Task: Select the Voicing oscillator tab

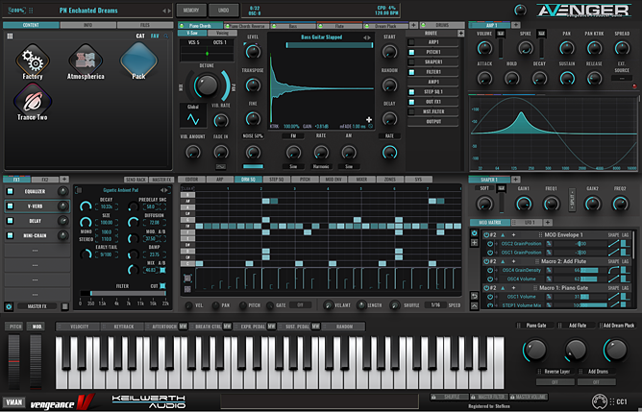Action: pos(222,33)
